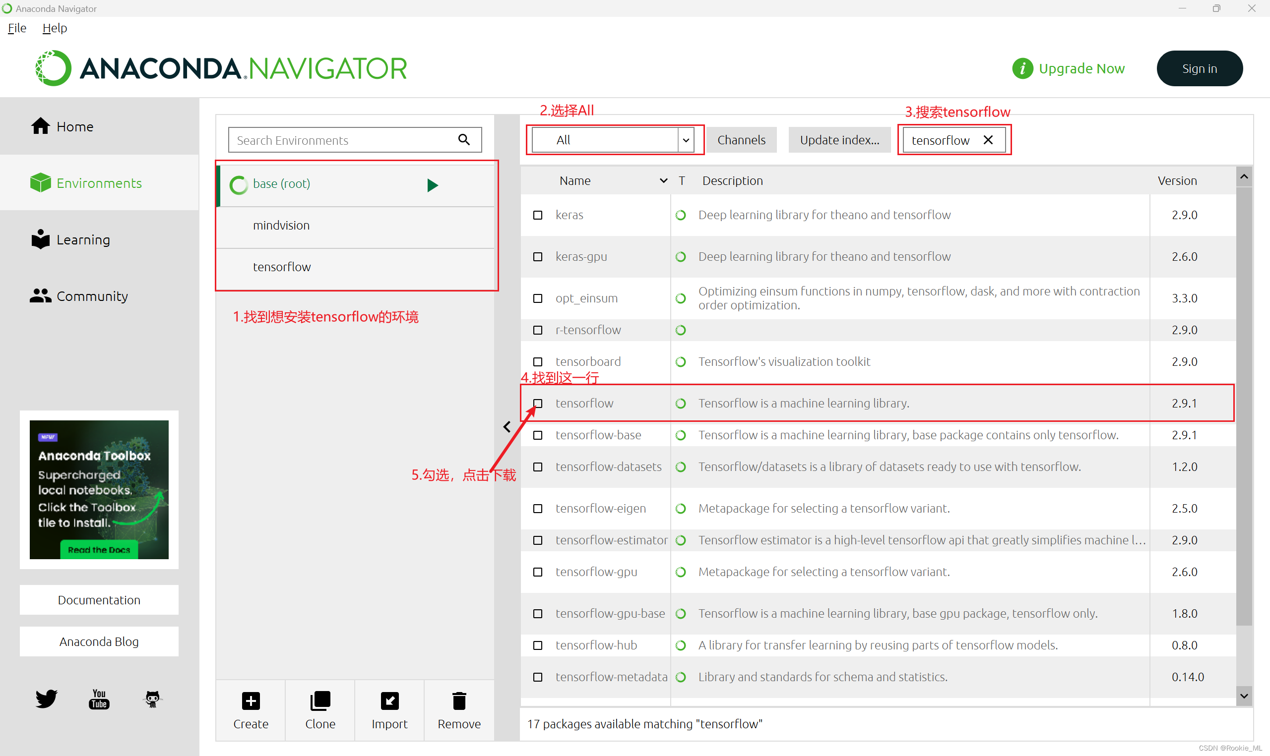Clear the tensorflow search with X icon
The image size is (1270, 756).
pyautogui.click(x=988, y=140)
